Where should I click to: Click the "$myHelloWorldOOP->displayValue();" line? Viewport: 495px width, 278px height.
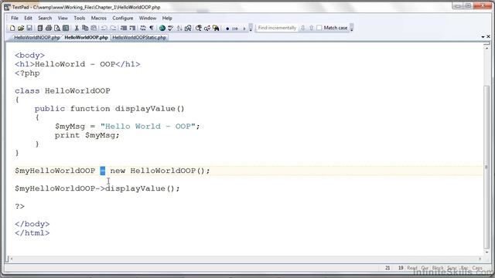pyautogui.click(x=97, y=188)
